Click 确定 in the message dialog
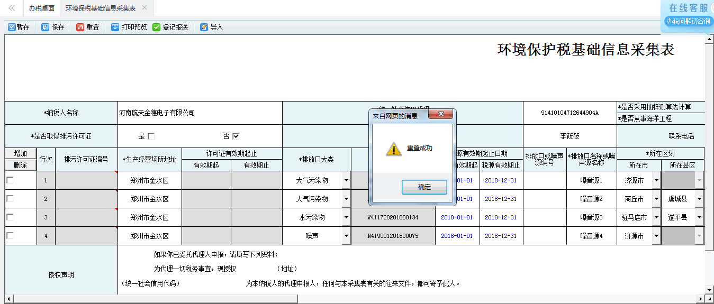Screen dimensions: 714x304 click(424, 187)
